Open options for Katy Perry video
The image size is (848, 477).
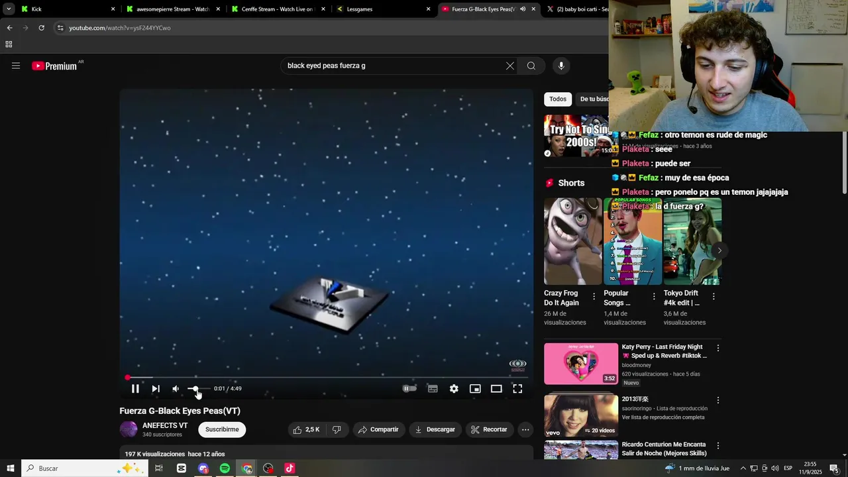(x=717, y=348)
